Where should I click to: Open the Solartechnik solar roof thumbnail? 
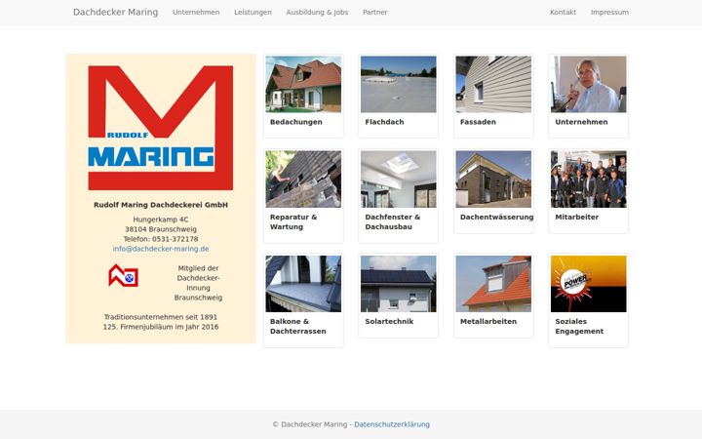point(399,284)
